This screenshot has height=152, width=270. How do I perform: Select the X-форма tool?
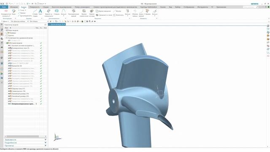147,12
